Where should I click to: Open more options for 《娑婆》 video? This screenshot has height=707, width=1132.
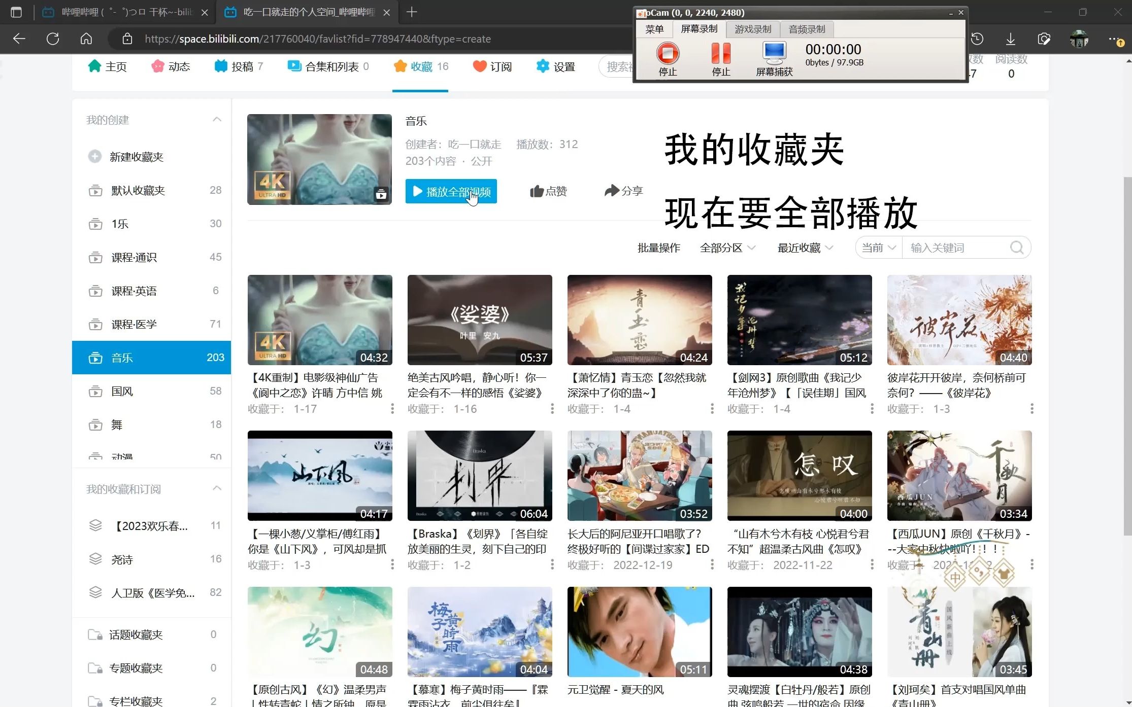pos(552,409)
